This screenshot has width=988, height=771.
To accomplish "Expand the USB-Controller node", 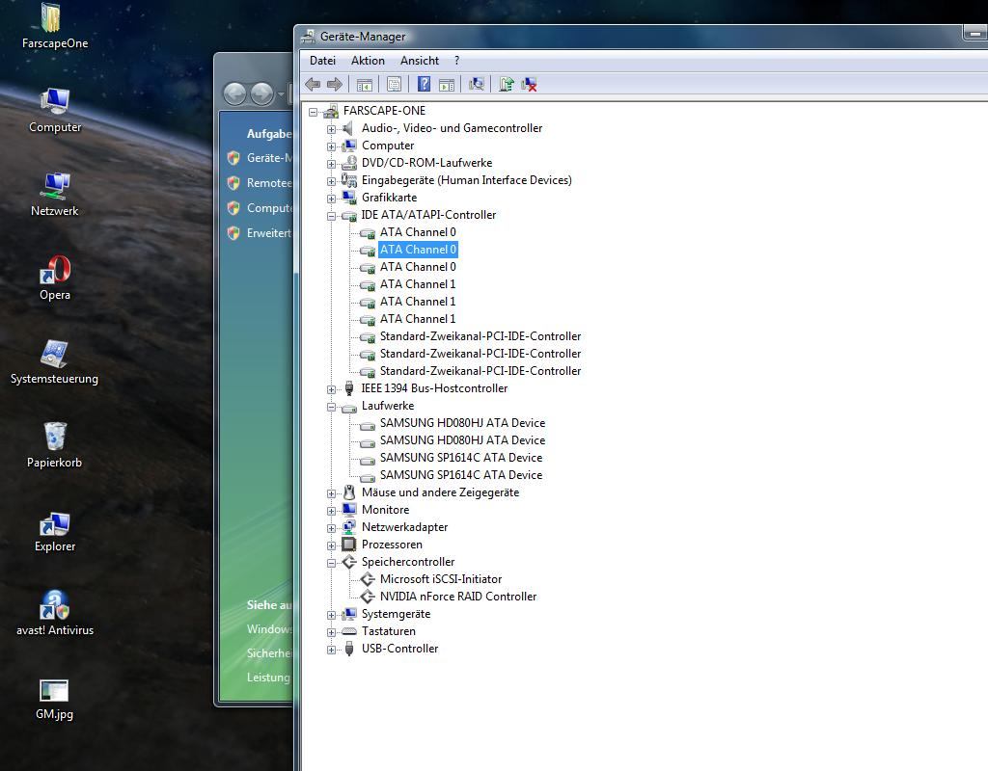I will [332, 650].
